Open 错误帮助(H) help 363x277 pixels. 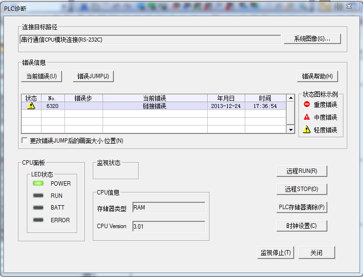pyautogui.click(x=317, y=76)
